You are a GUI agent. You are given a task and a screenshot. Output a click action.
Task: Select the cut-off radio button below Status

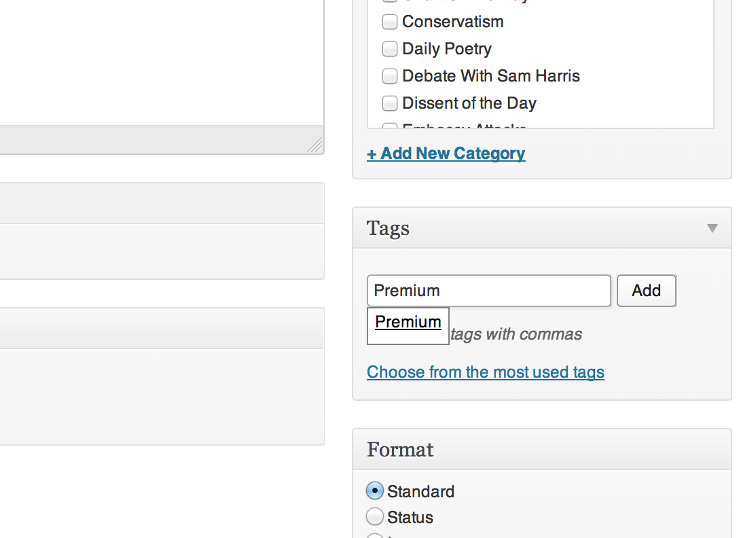(x=375, y=536)
